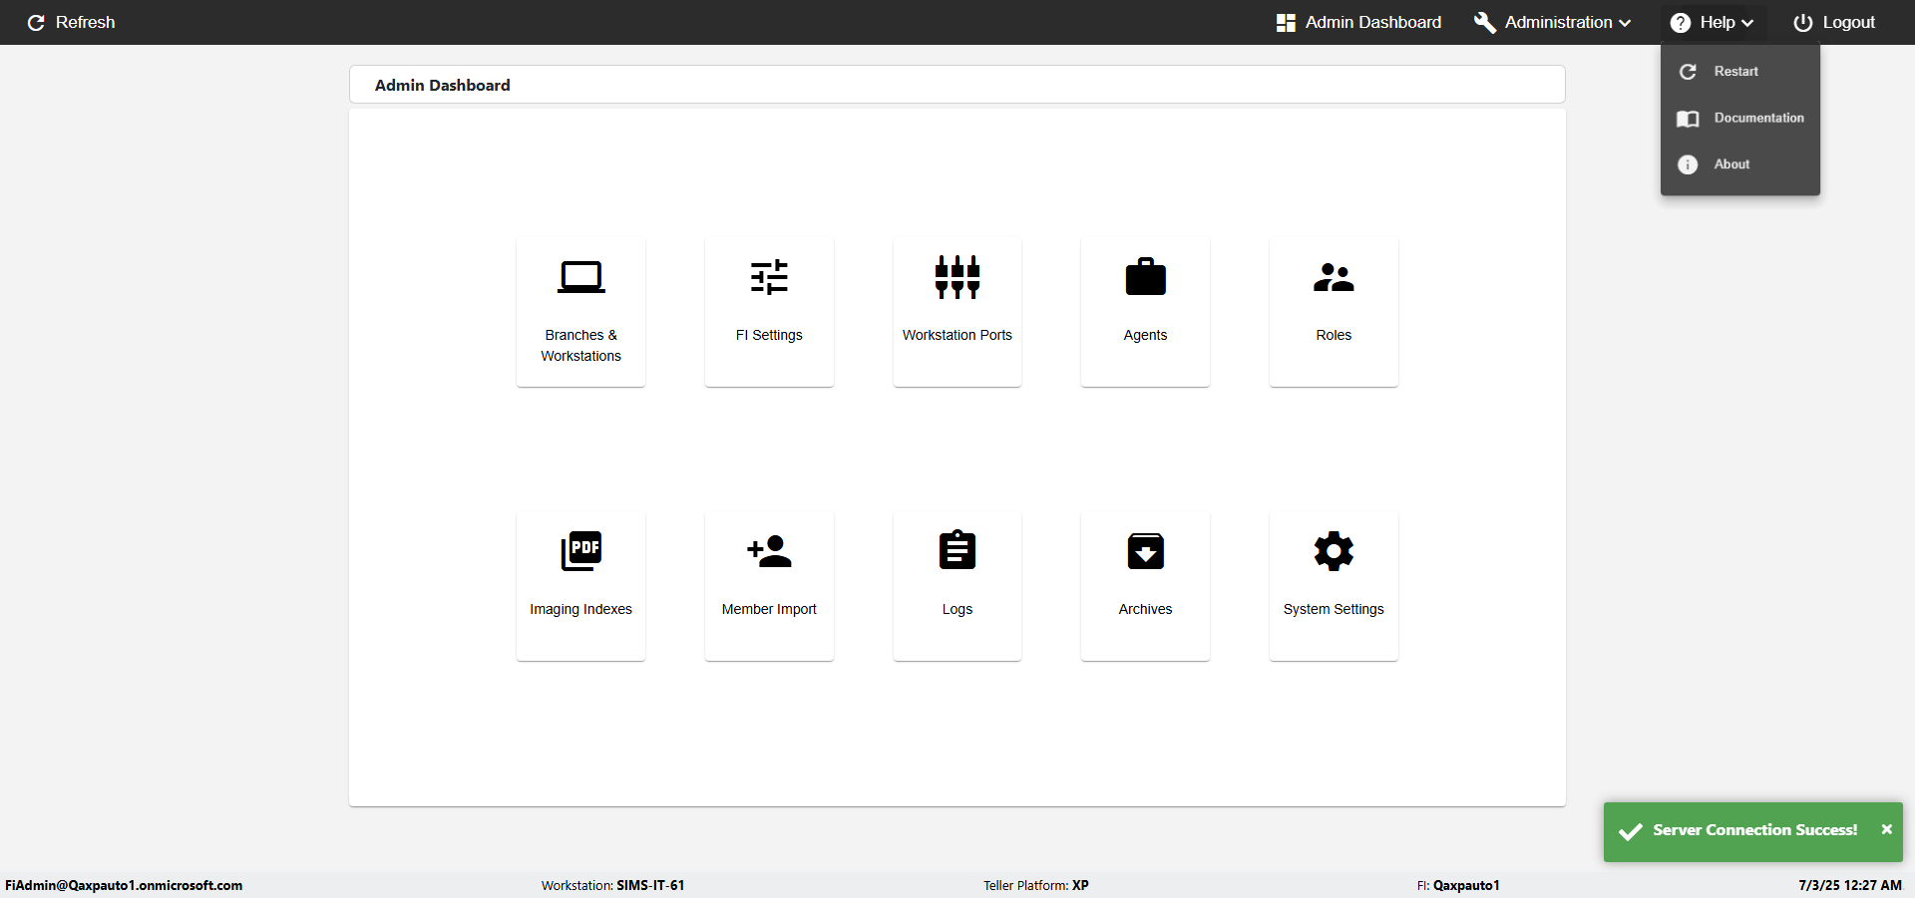Open the Imaging Indexes PDF icon
The height and width of the screenshot is (898, 1915).
tap(580, 551)
